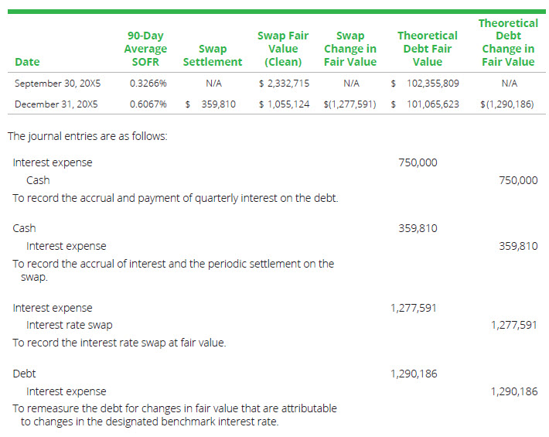The image size is (549, 437).
Task: Click the $1,055,124 swap fair value cell
Action: click(x=285, y=104)
